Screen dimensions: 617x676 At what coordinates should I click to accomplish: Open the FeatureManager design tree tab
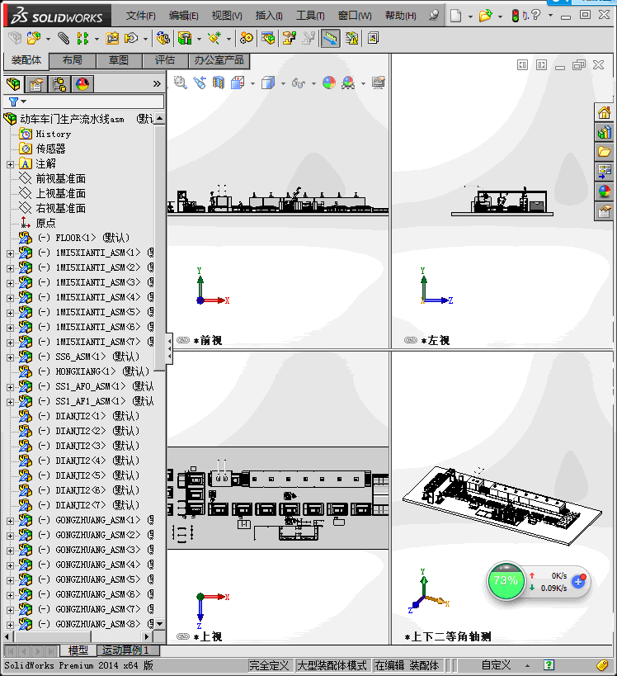[13, 83]
